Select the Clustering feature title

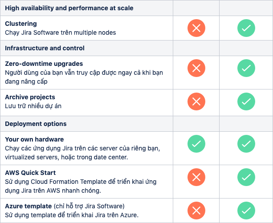21,24
